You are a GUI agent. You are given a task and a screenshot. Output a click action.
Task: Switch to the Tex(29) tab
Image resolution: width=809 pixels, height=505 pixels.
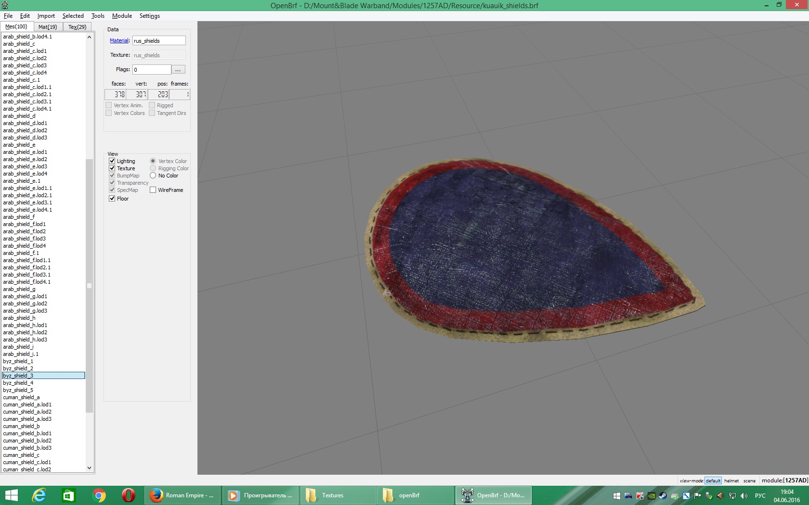pyautogui.click(x=77, y=27)
